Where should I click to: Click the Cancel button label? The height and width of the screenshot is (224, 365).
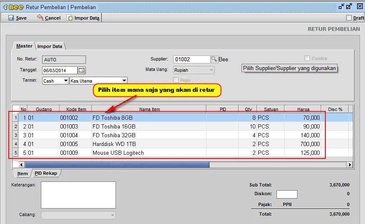(x=53, y=18)
